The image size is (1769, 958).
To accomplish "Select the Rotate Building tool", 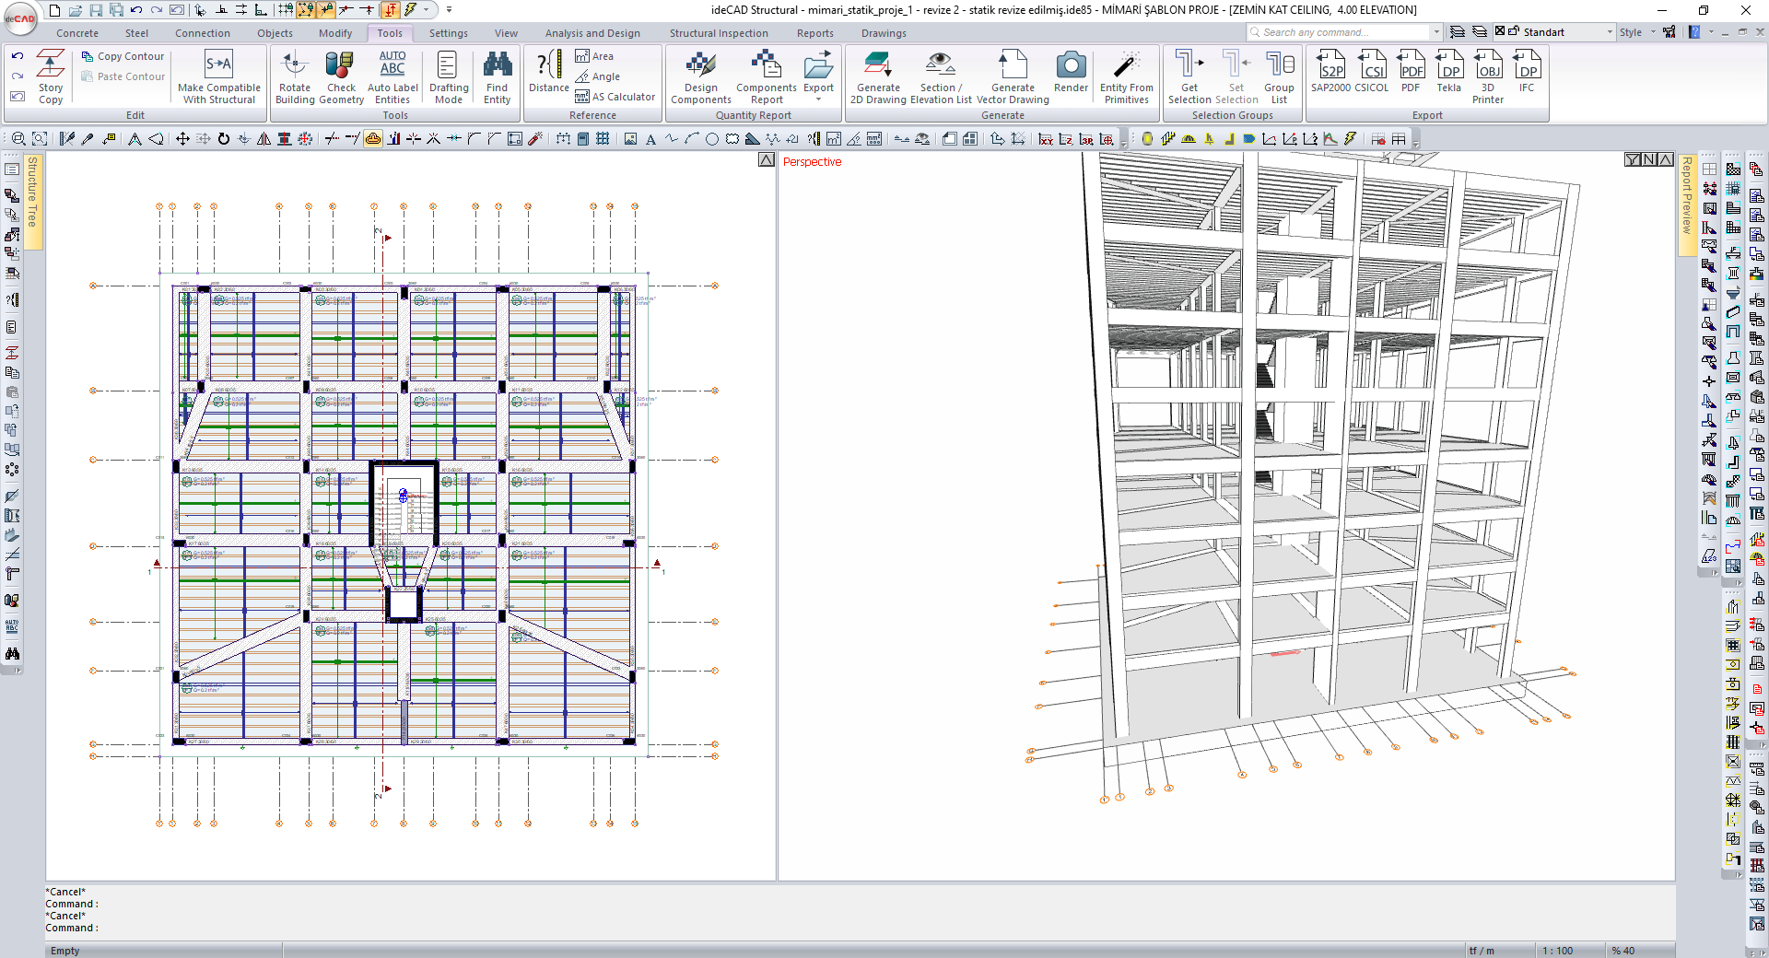I will tap(295, 76).
